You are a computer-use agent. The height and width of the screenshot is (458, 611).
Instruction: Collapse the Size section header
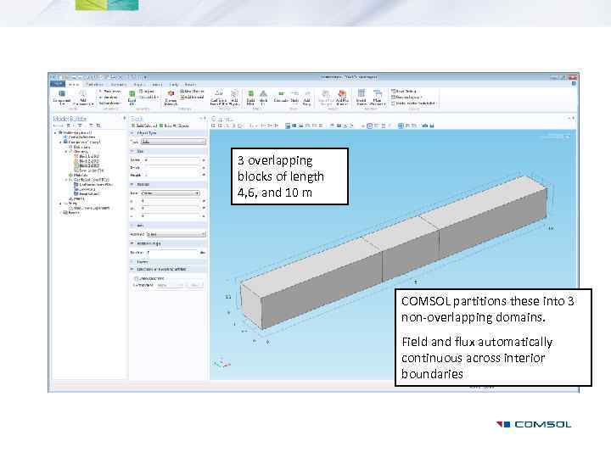click(x=168, y=151)
